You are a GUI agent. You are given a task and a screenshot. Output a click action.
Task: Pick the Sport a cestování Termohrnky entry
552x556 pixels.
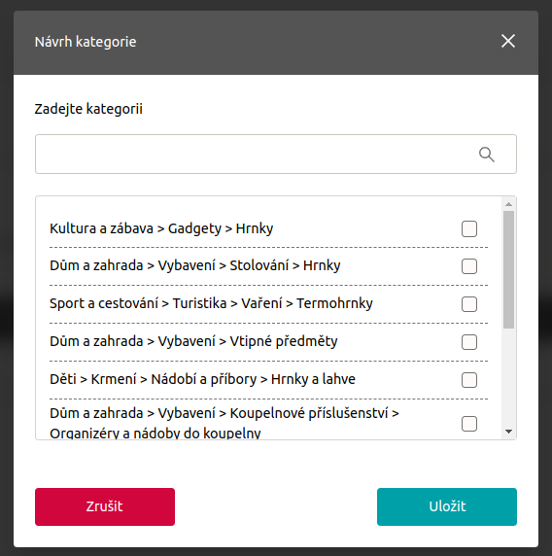[x=268, y=304]
